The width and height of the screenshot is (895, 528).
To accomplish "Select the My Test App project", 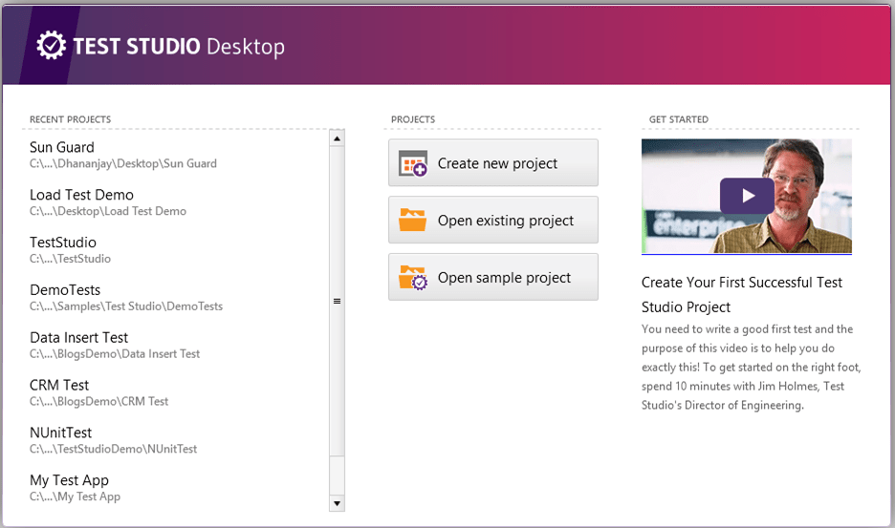I will pos(69,480).
